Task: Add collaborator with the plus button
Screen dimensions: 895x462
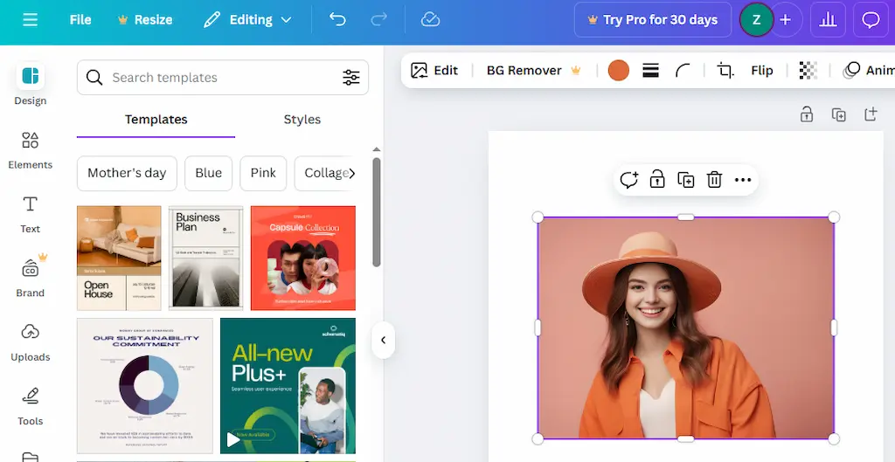Action: tap(786, 20)
